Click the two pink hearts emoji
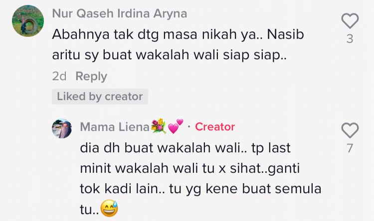374x221 pixels. coord(176,126)
